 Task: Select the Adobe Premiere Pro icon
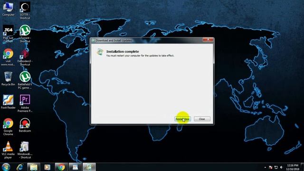pos(25,104)
